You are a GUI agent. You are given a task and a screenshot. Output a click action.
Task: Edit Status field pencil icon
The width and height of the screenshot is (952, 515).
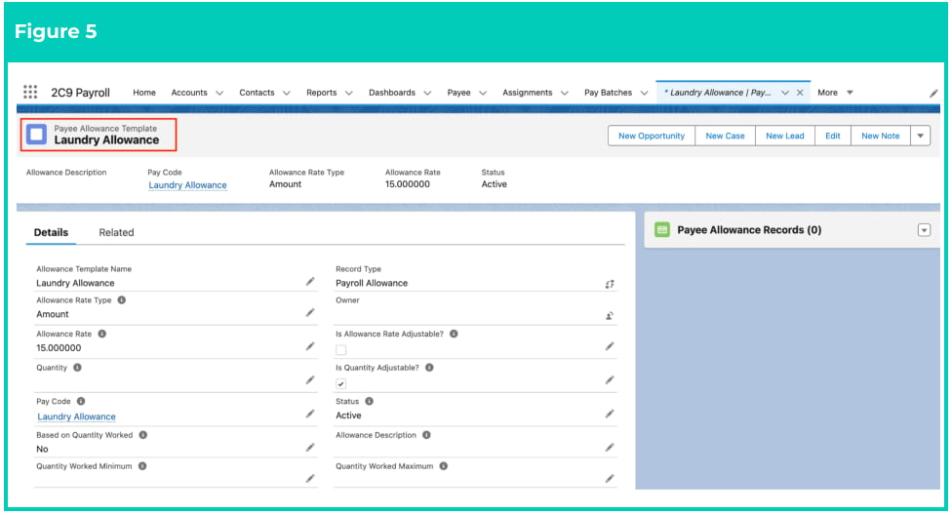pyautogui.click(x=610, y=415)
